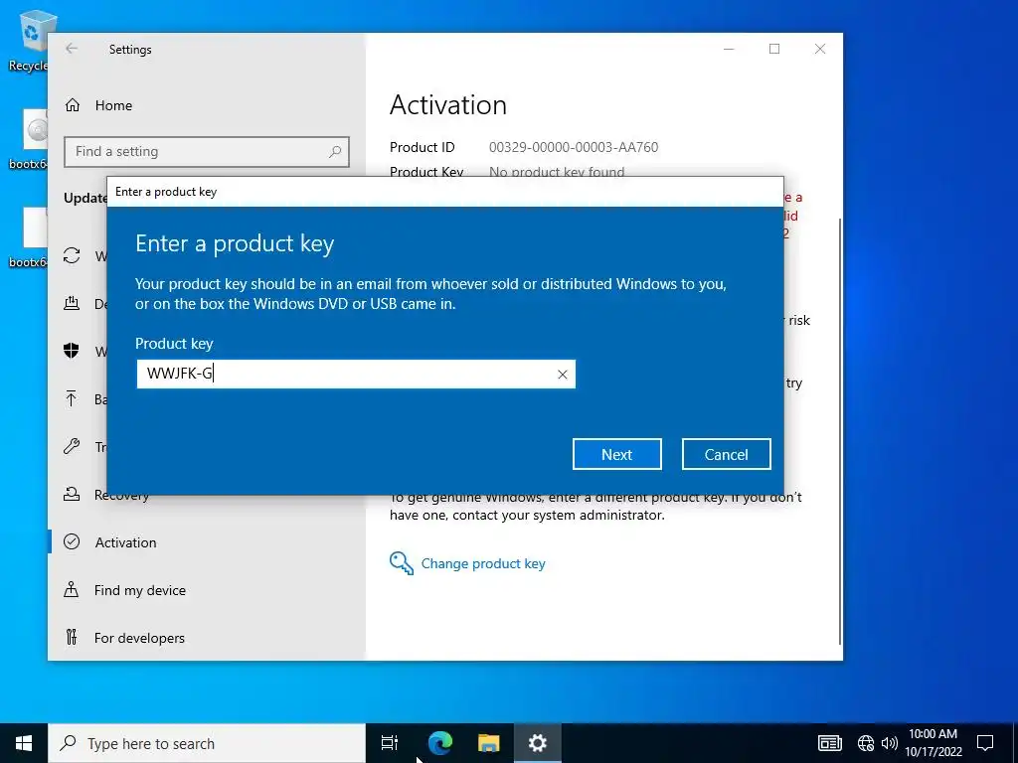
Task: Cancel the product key dialog
Action: (x=726, y=454)
